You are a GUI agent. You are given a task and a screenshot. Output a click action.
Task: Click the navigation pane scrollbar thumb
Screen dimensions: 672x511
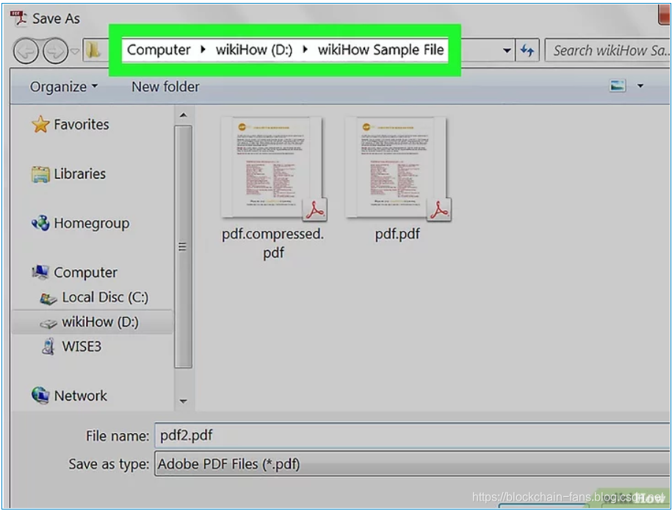coord(183,247)
